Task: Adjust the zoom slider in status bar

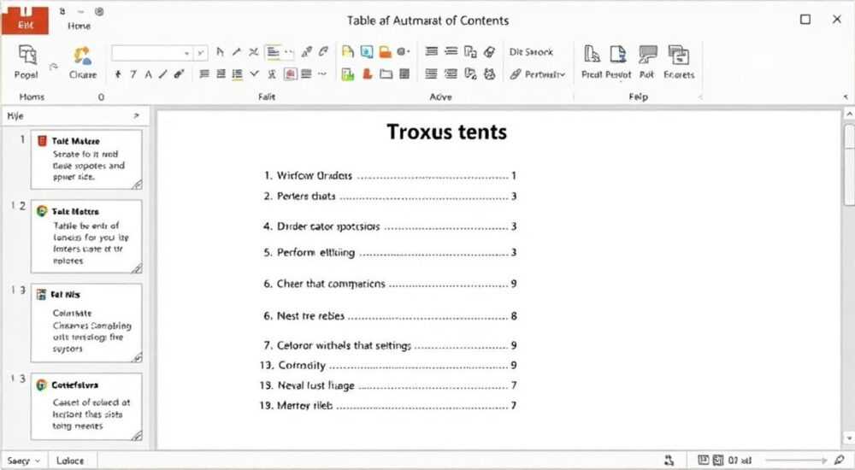Action: pos(795,461)
